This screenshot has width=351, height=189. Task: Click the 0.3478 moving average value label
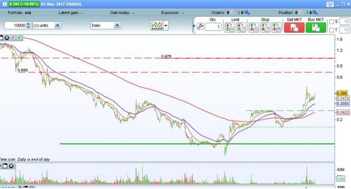point(343,98)
